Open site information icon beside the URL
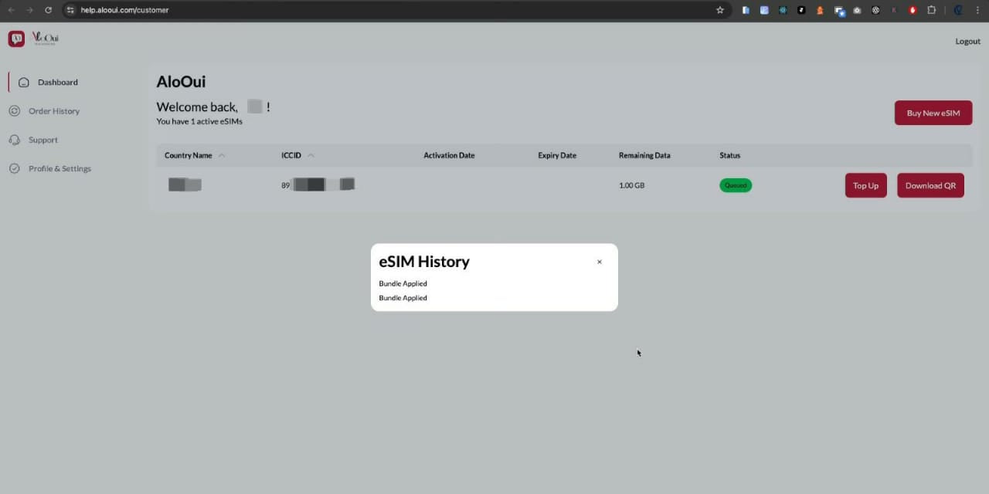This screenshot has height=494, width=989. click(x=70, y=10)
